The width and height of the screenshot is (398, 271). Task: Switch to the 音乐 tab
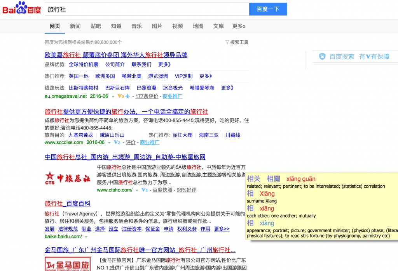pyautogui.click(x=136, y=26)
